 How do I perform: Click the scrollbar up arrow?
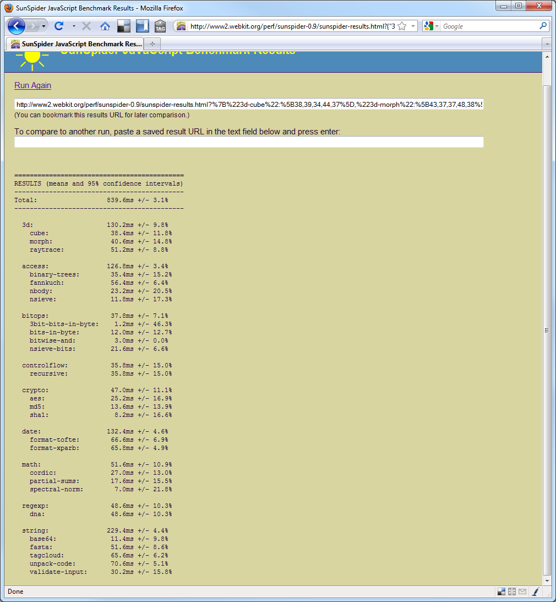coord(547,56)
